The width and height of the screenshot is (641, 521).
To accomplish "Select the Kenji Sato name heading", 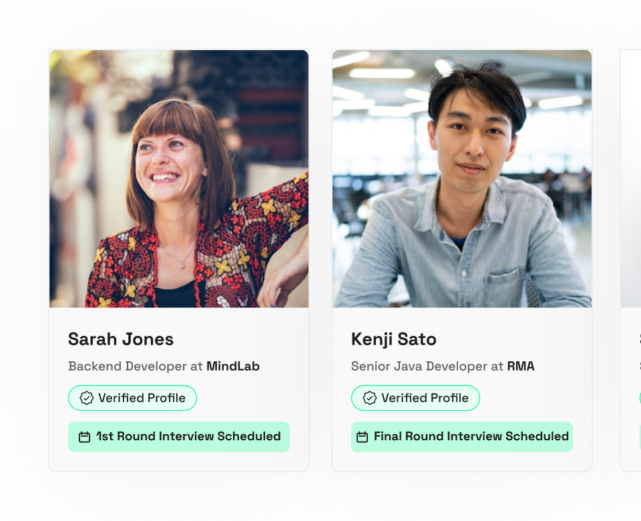I will click(394, 339).
